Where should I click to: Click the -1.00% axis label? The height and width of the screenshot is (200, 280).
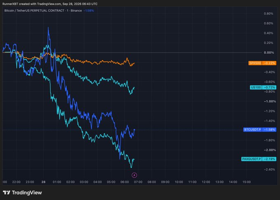(270, 101)
